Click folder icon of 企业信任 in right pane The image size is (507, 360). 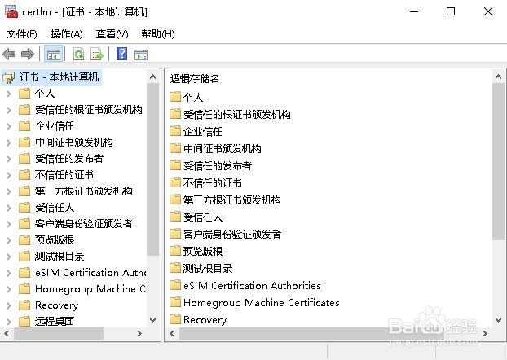(x=175, y=131)
